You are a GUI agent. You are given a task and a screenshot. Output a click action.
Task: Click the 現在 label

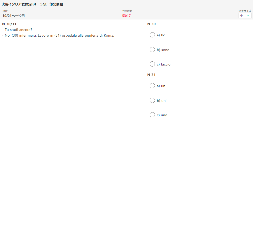[x=5, y=11]
